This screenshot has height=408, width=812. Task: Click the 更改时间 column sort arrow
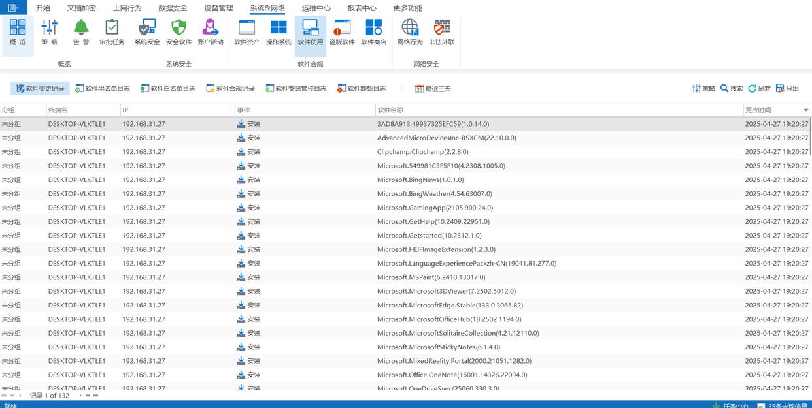pos(805,110)
